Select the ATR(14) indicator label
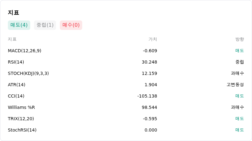The height and width of the screenshot is (141, 252). pyautogui.click(x=17, y=85)
